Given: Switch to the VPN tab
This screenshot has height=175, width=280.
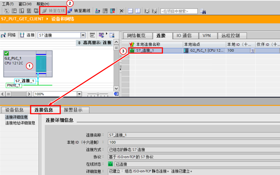Looking at the screenshot, I should pos(208,36).
